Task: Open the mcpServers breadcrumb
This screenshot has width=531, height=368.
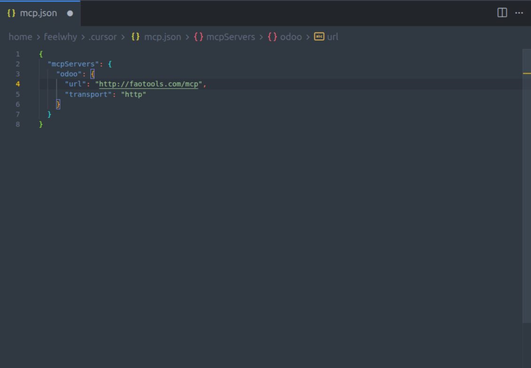Action: pyautogui.click(x=231, y=37)
